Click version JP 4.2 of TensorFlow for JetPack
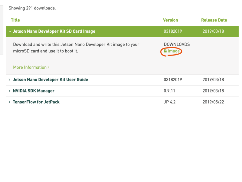The height and width of the screenshot is (182, 242). (x=170, y=102)
